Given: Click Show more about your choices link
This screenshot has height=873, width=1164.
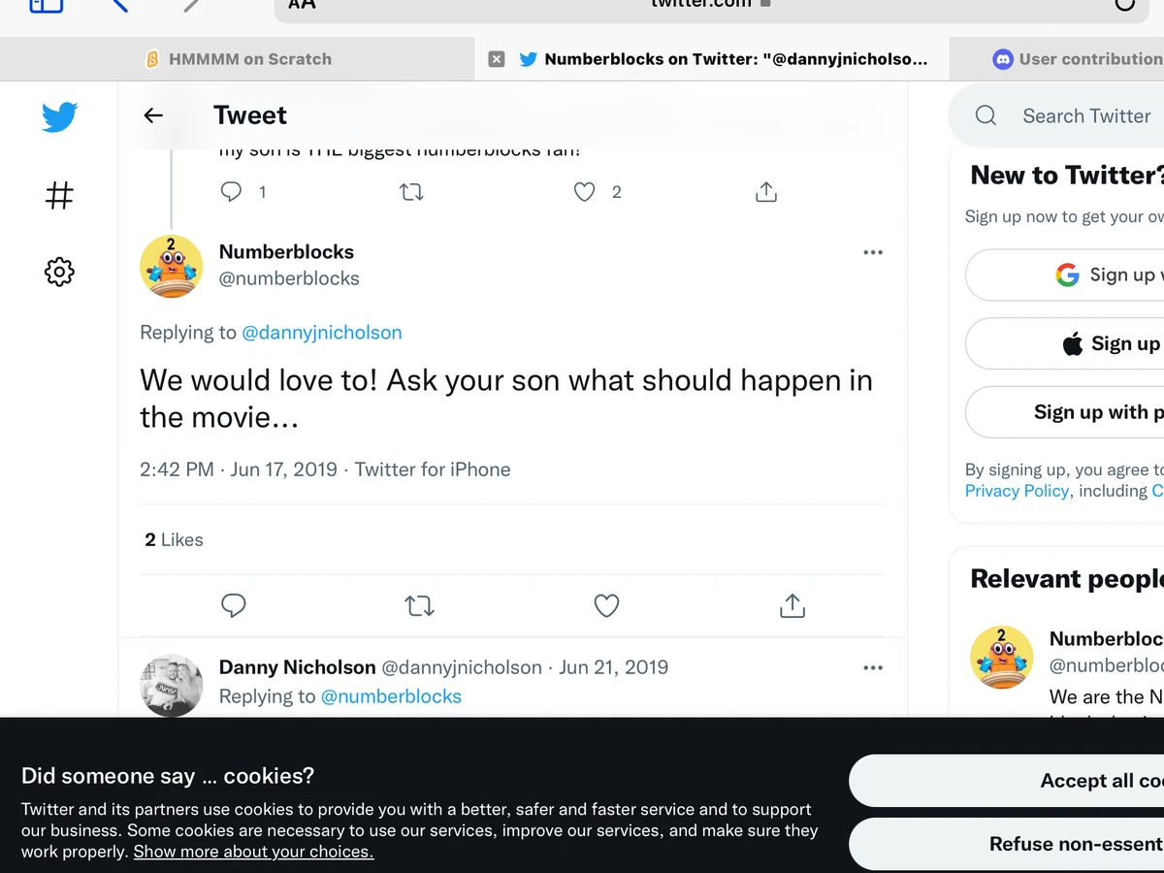Looking at the screenshot, I should [252, 852].
